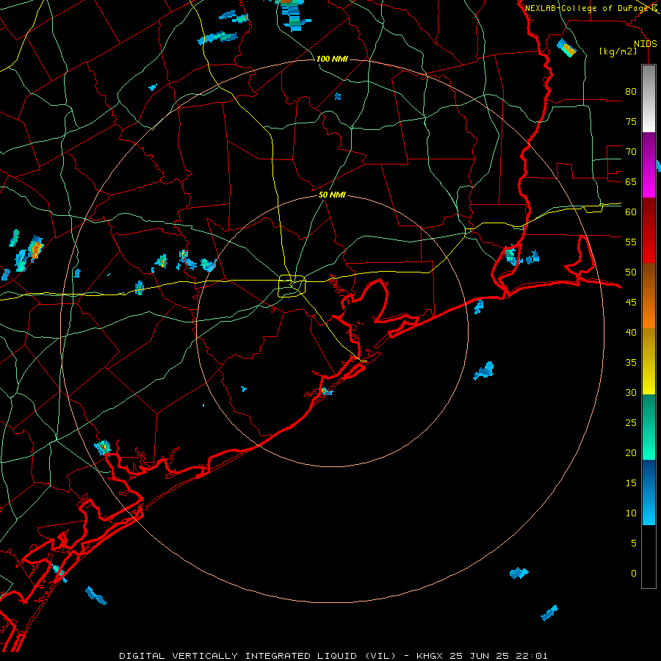The width and height of the screenshot is (661, 661).
Task: Click the scale value '55'
Action: 631,242
